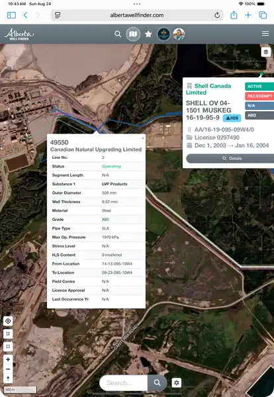The height and width of the screenshot is (397, 274).
Task: Open a new Safari tab
Action: [x=248, y=15]
